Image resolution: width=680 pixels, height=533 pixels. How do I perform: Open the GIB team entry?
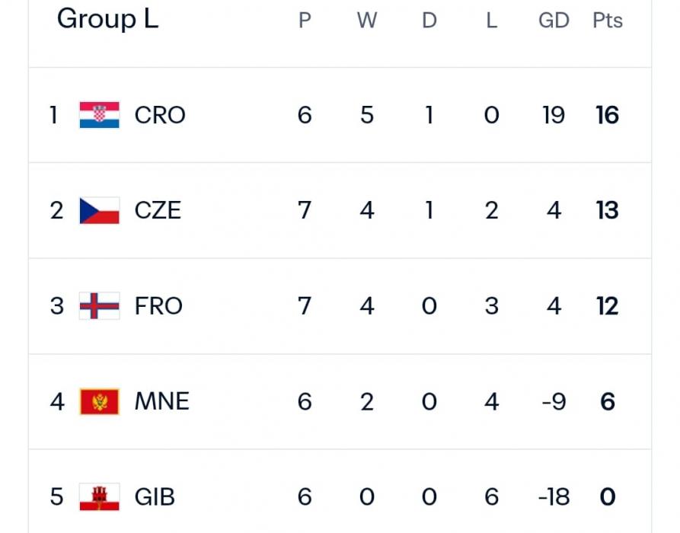(x=155, y=497)
